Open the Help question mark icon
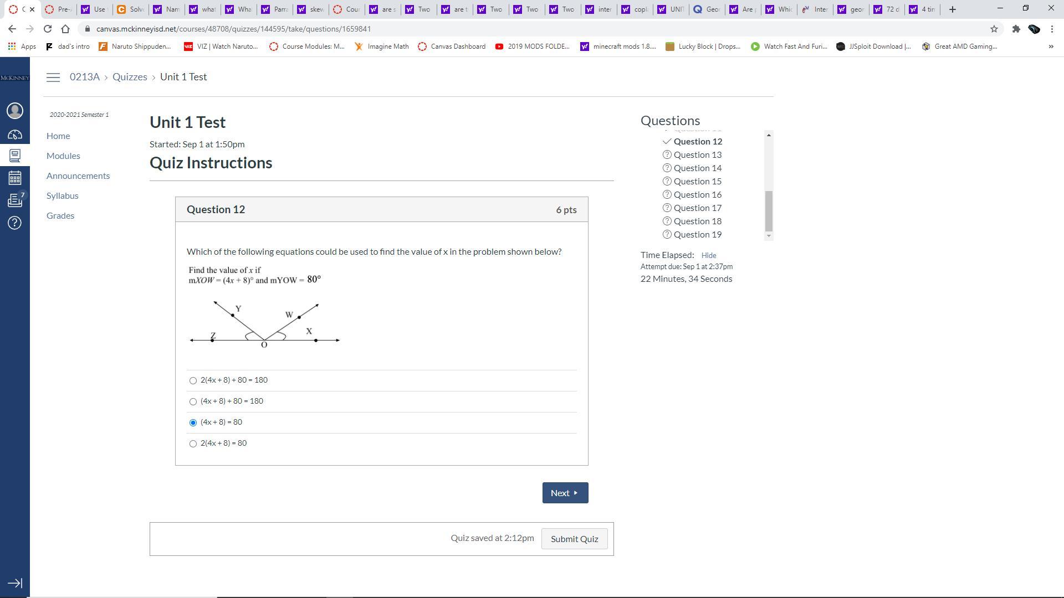This screenshot has width=1064, height=598. [15, 223]
